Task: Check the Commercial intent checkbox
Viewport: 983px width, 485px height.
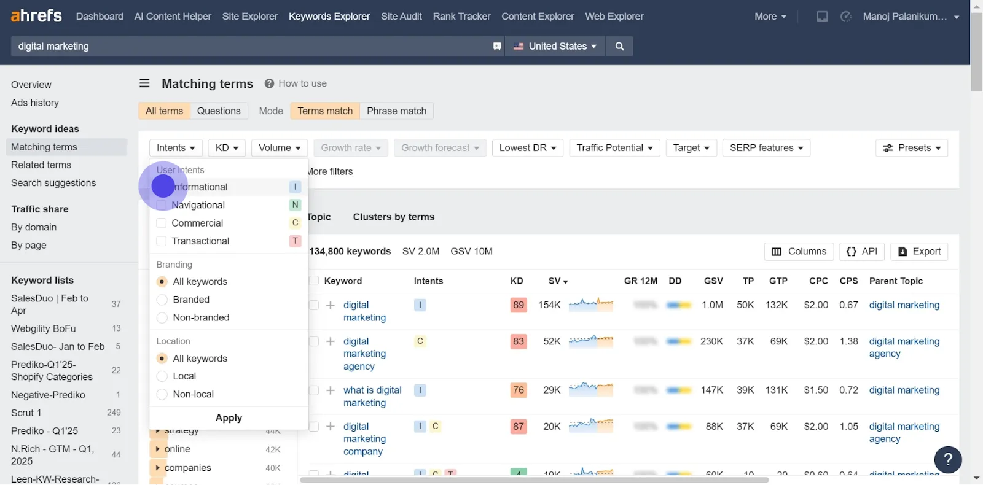Action: click(162, 223)
